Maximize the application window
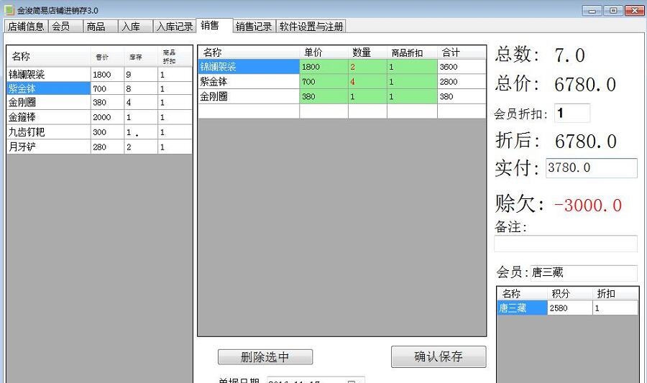The width and height of the screenshot is (647, 383). [x=613, y=10]
